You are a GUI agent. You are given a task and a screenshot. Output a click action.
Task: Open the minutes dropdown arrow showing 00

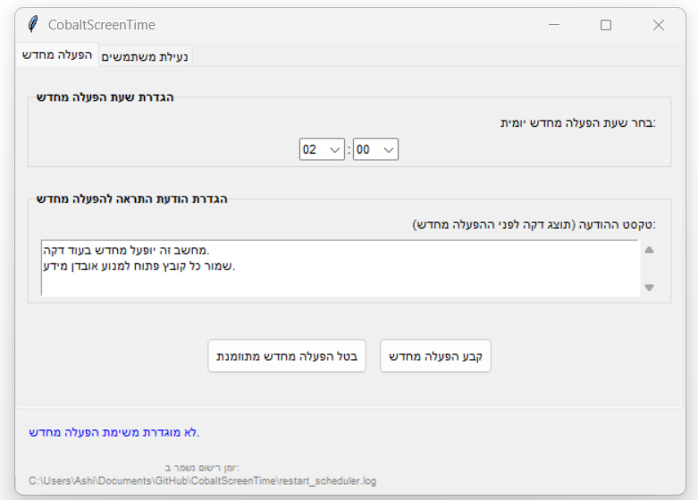388,150
